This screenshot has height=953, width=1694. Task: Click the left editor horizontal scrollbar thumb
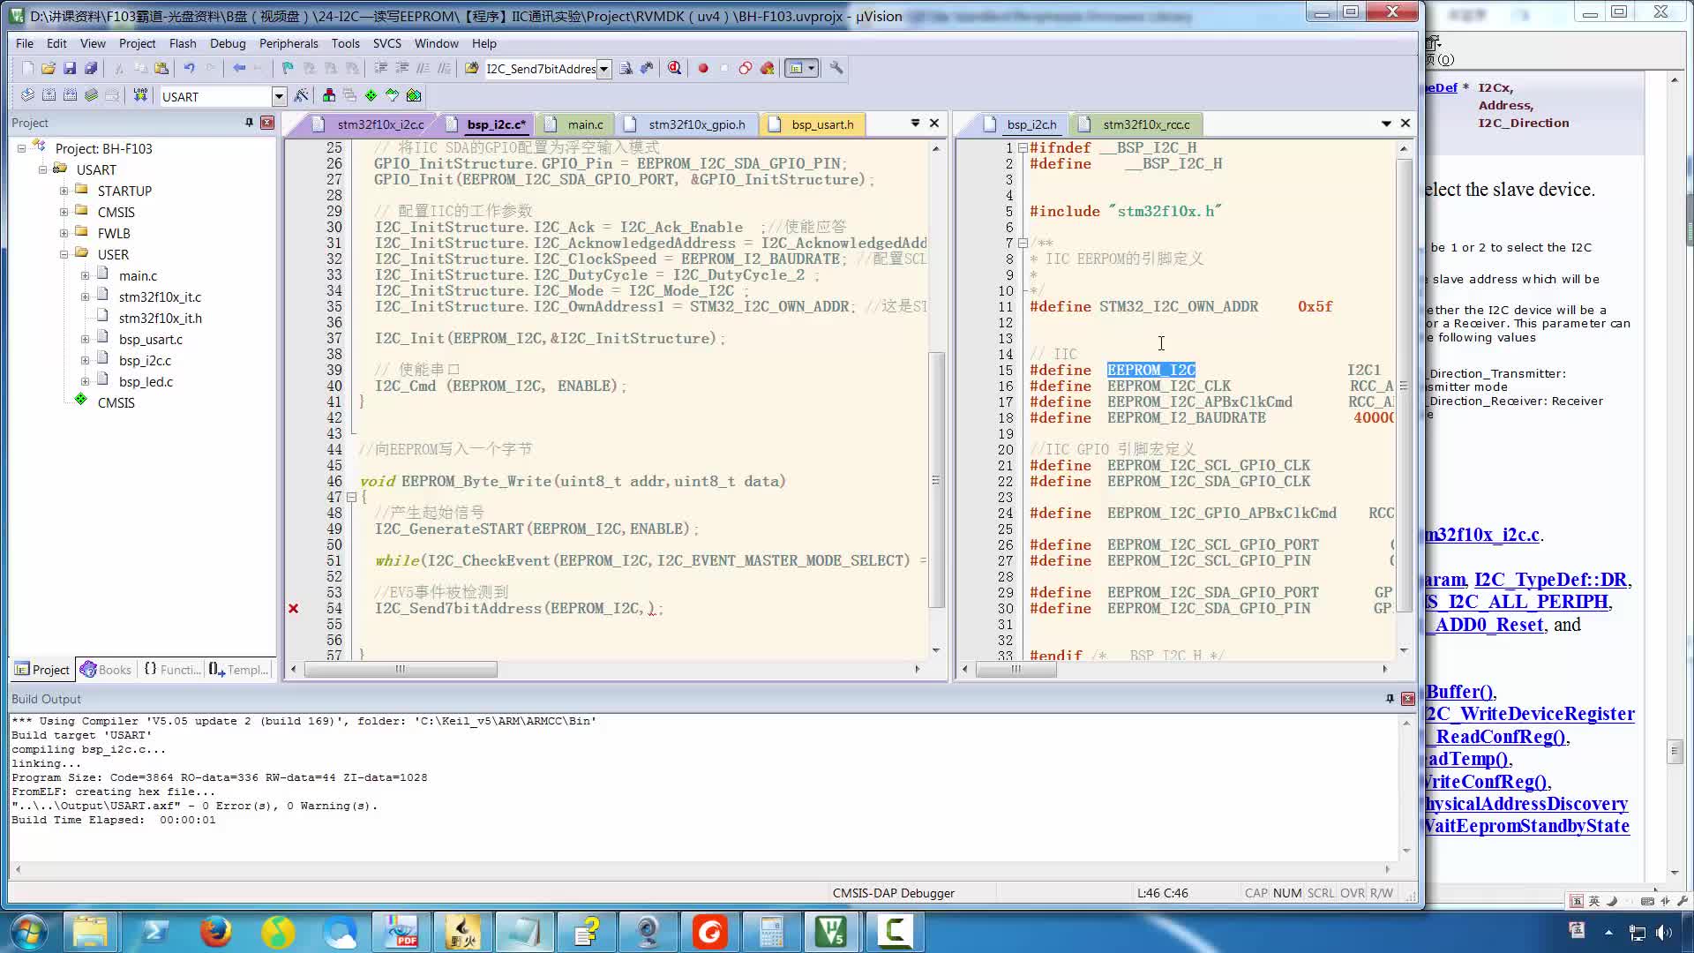tap(401, 669)
